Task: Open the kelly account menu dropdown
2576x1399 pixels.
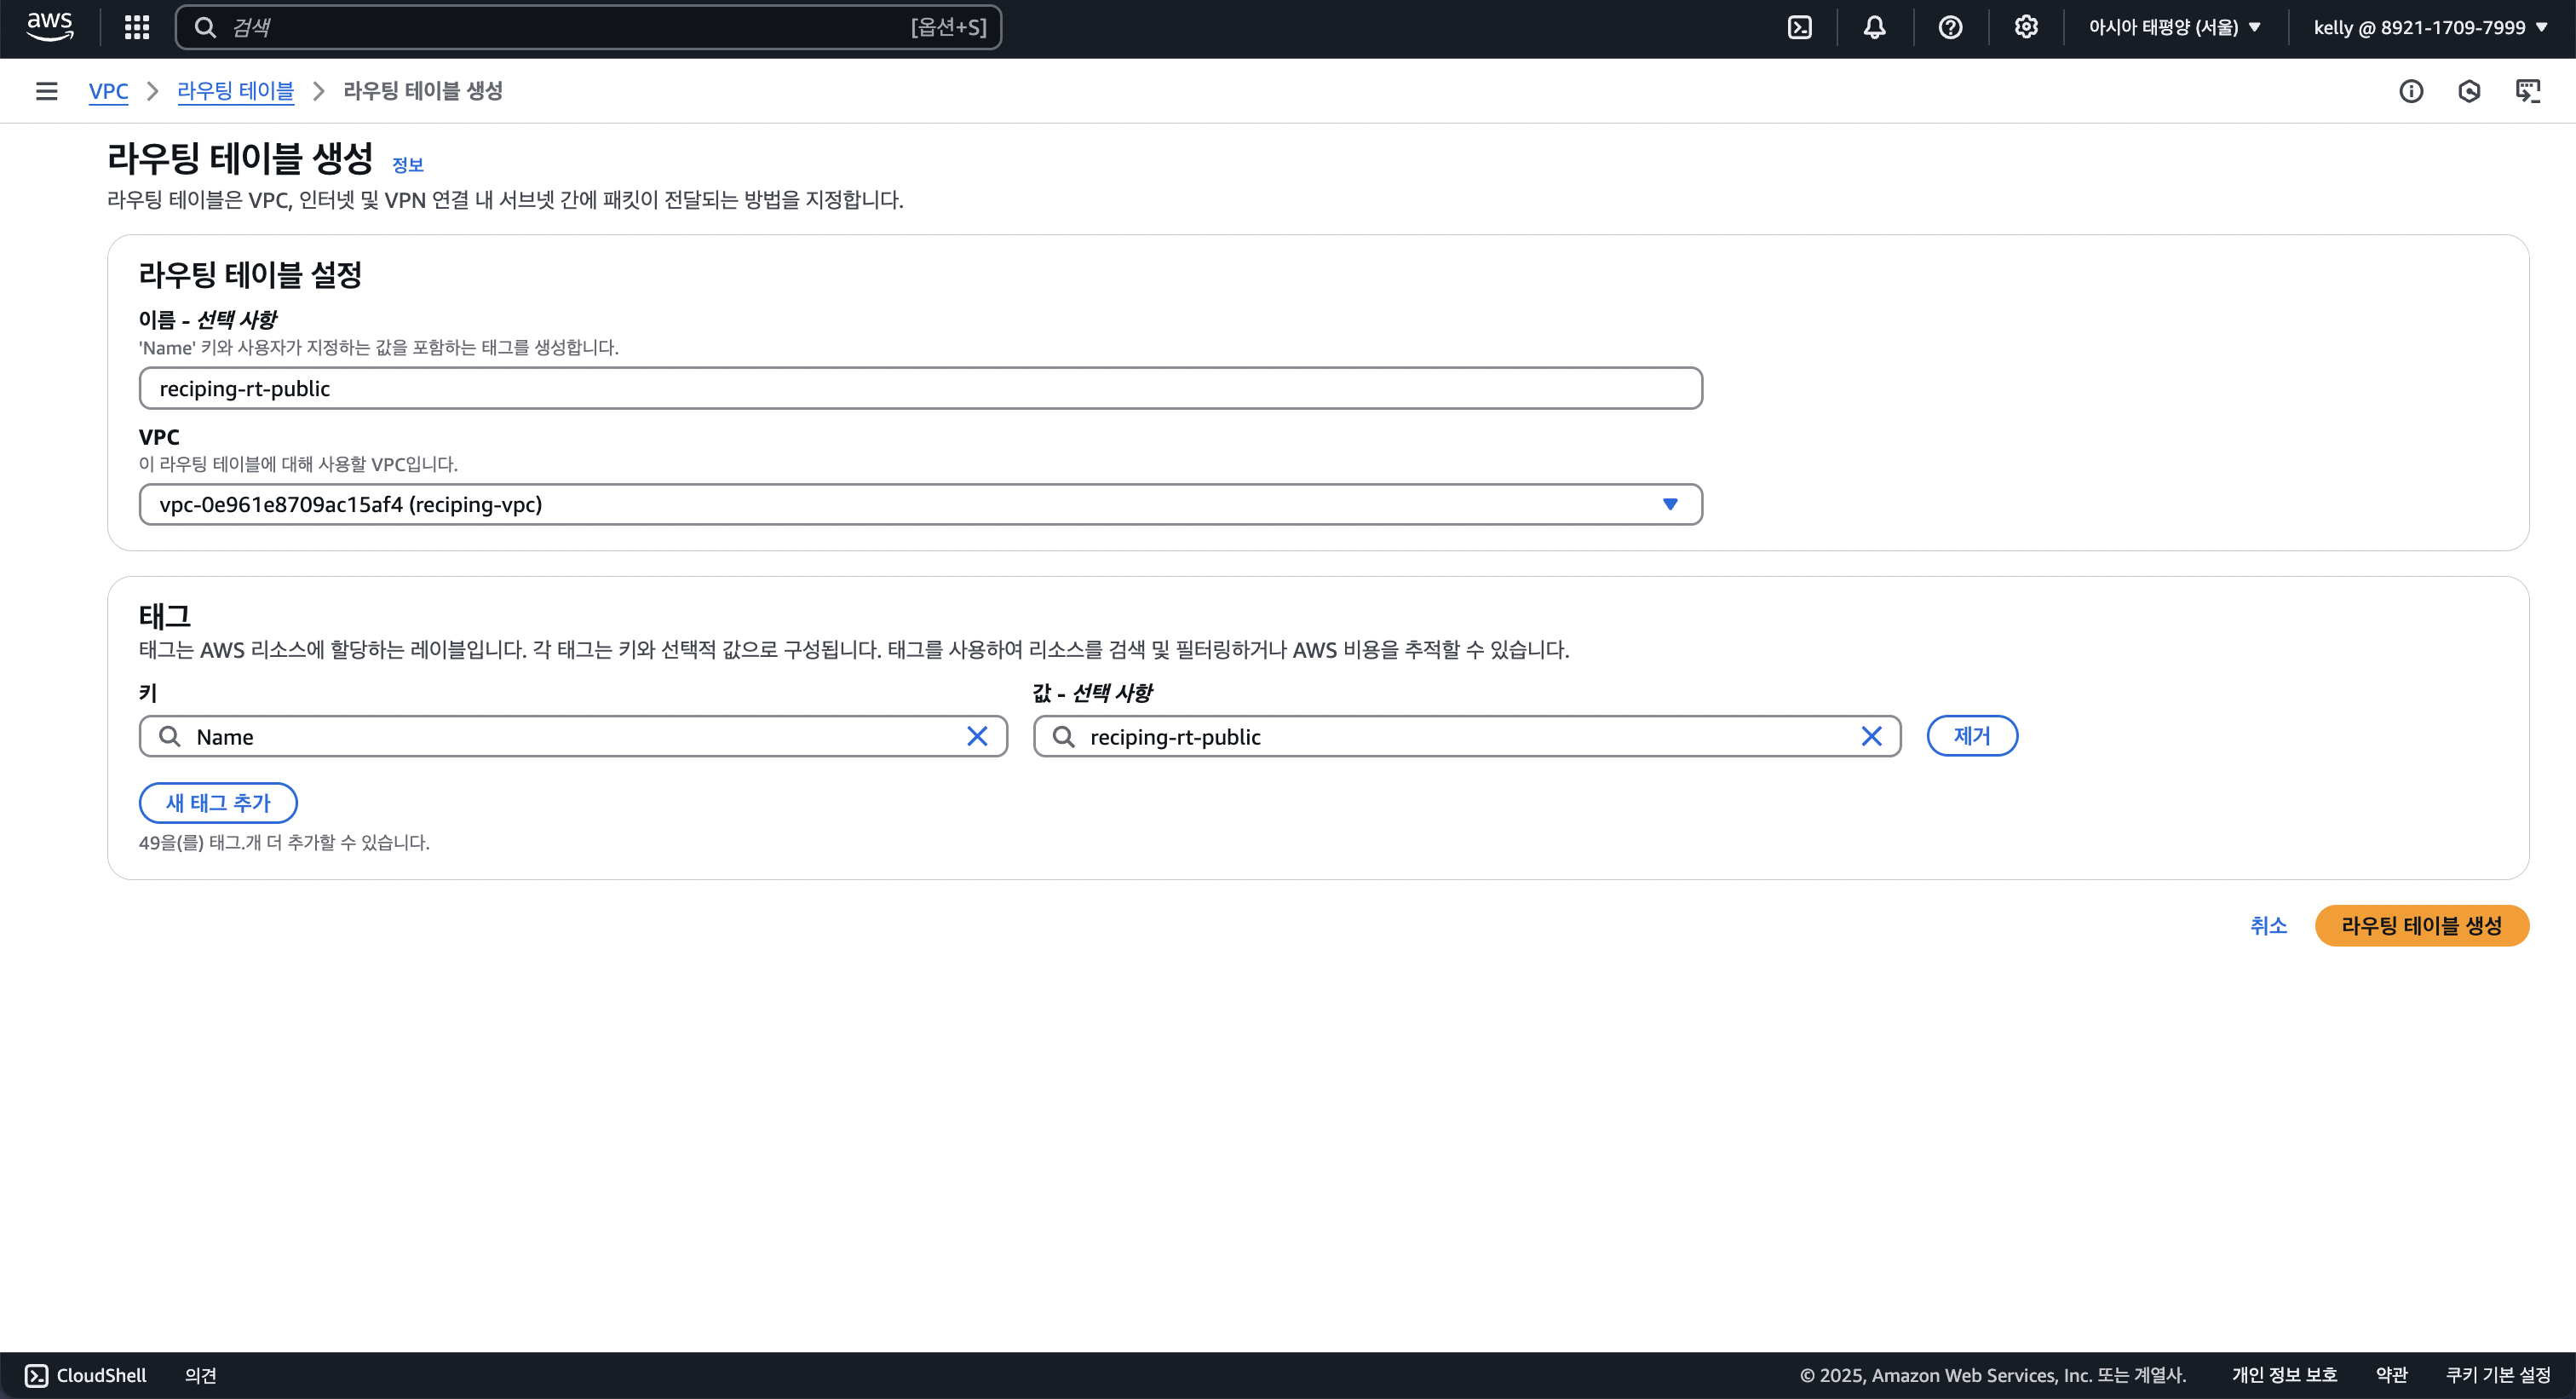Action: [x=2430, y=27]
